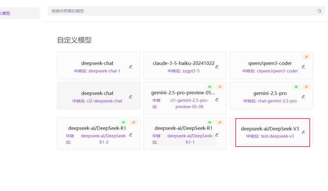Edit the claude-3-5-haiku-20241022 card

[217, 67]
